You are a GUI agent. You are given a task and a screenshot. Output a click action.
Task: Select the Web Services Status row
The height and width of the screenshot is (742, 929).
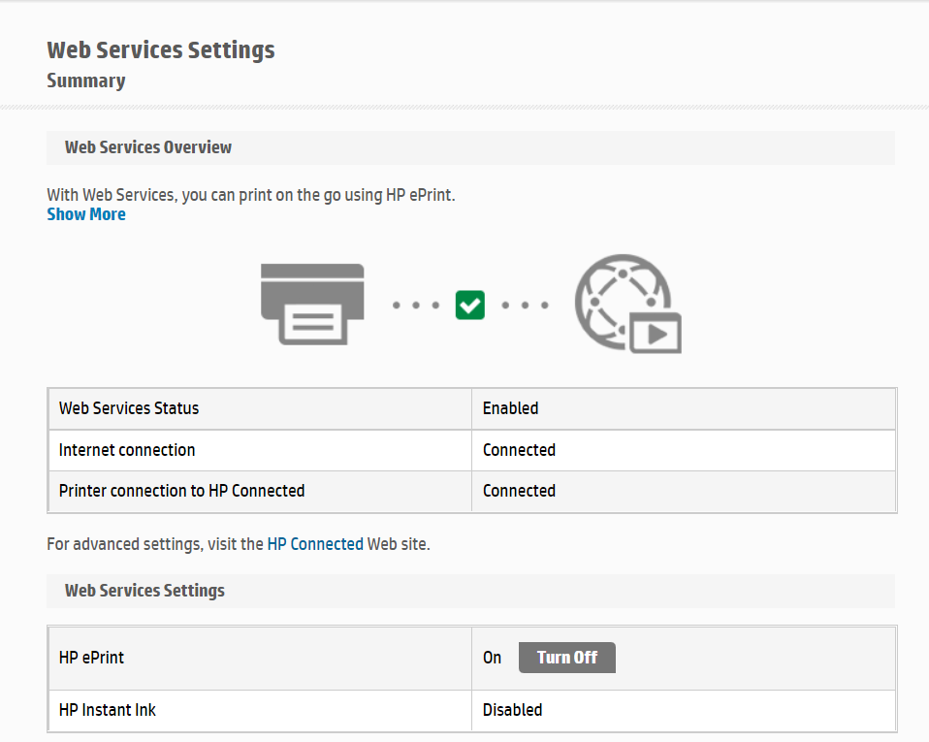(128, 408)
